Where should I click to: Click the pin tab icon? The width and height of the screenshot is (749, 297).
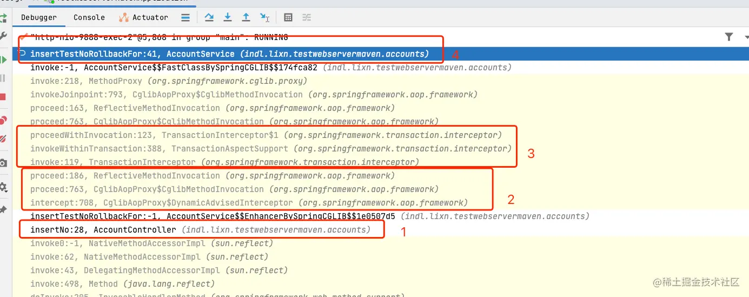coord(3,210)
